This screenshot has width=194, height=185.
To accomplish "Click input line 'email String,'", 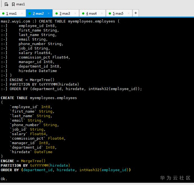I will click(33, 39).
